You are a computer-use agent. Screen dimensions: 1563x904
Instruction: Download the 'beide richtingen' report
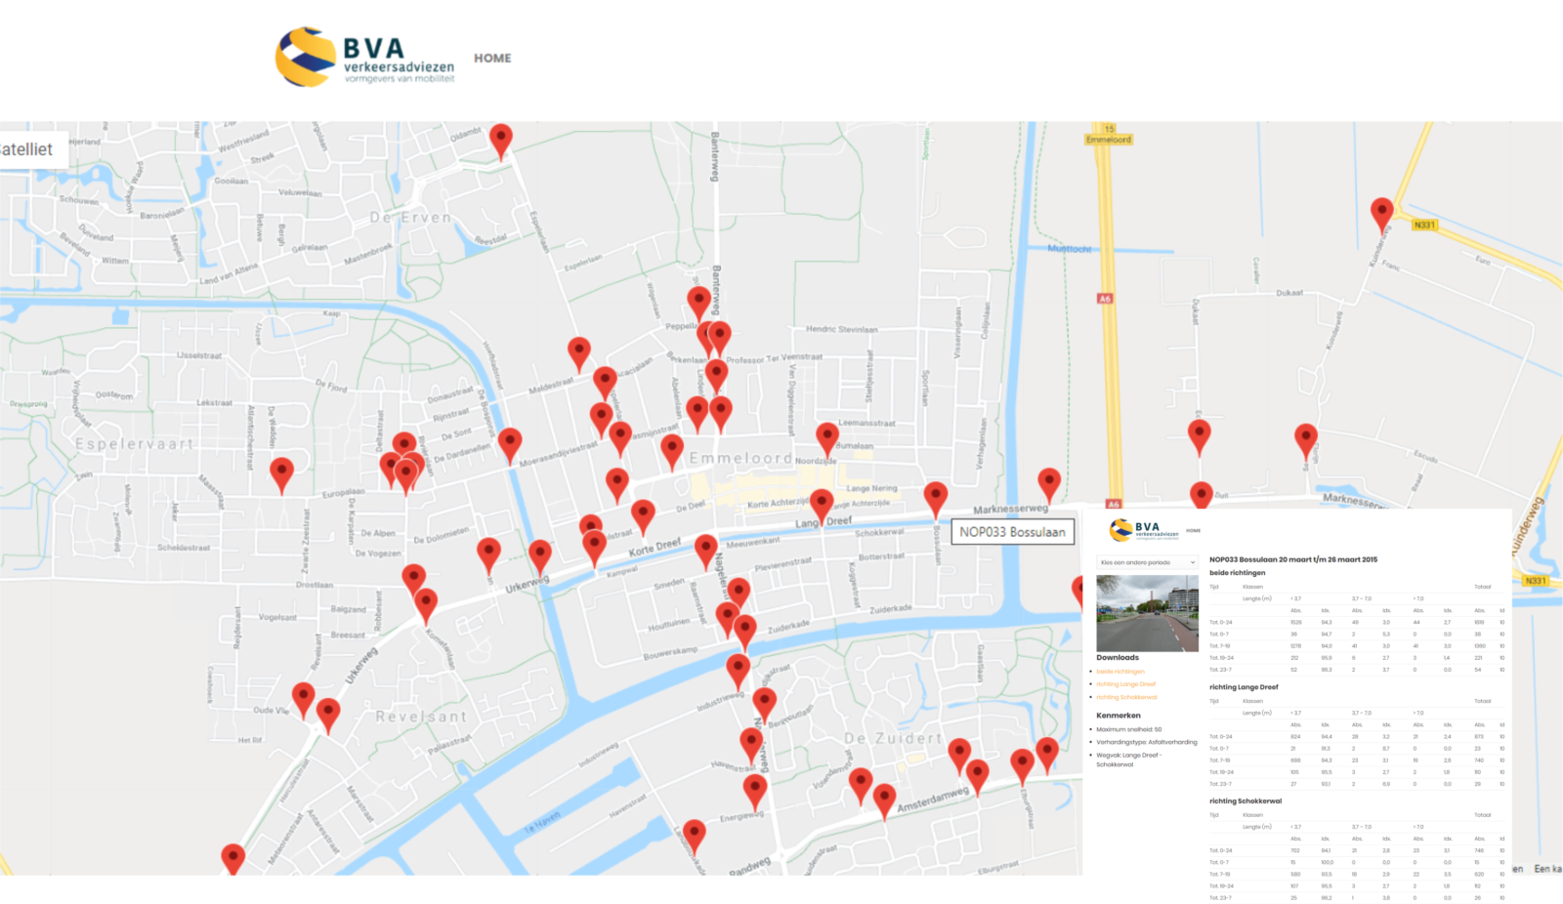tap(1119, 672)
